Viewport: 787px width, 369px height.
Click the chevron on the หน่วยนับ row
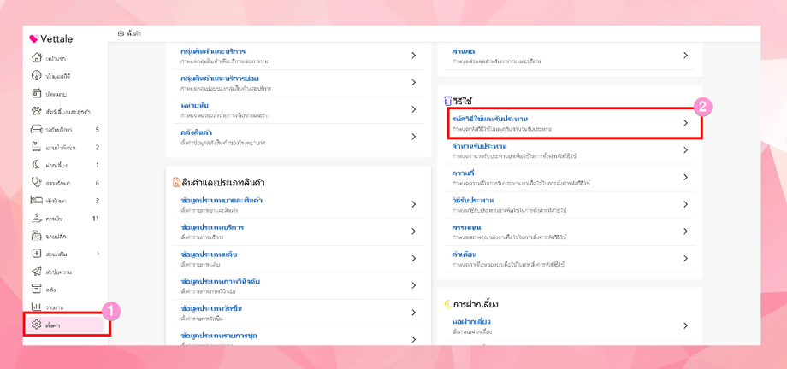414,109
